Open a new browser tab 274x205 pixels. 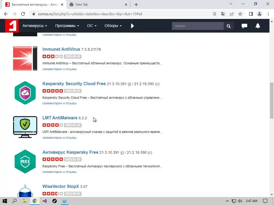pos(136,5)
